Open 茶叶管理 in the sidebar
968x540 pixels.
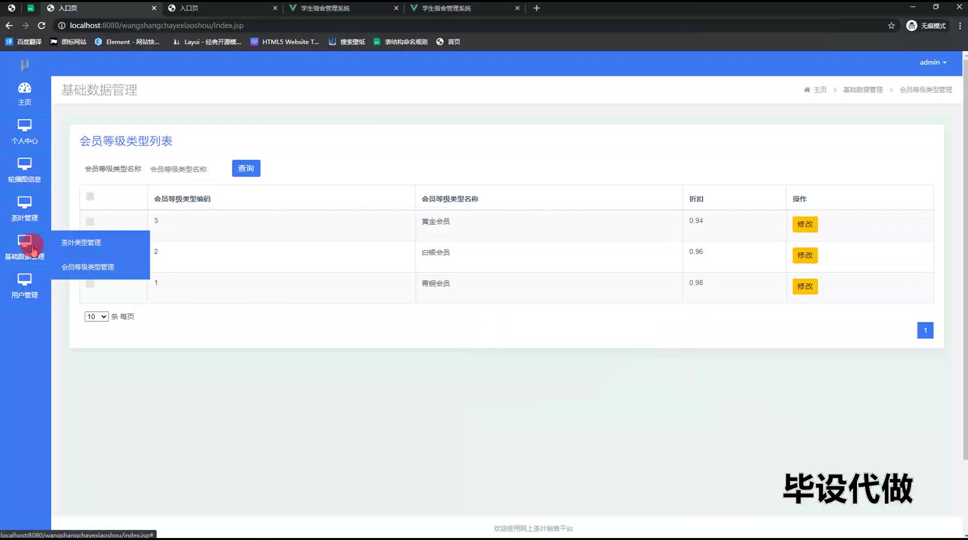pyautogui.click(x=24, y=209)
